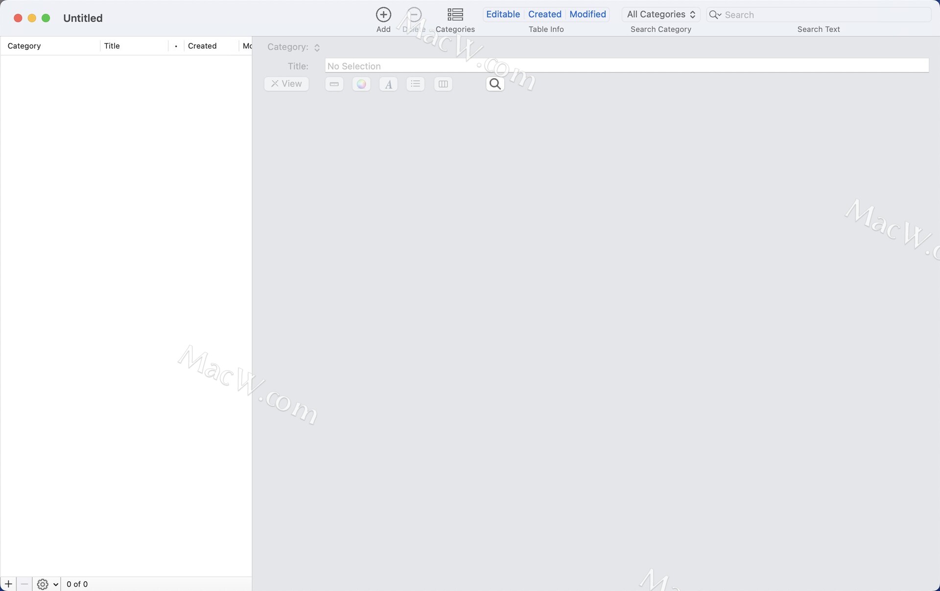Click the list formatting icon

tap(416, 84)
